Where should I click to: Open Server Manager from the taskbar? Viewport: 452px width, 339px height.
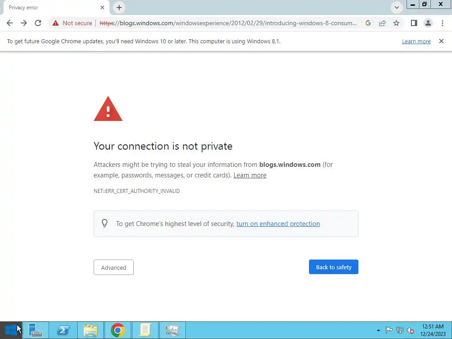coord(36,330)
